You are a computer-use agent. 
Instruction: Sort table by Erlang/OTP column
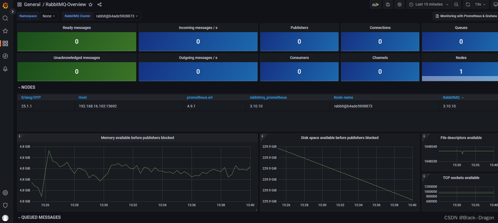click(x=31, y=97)
